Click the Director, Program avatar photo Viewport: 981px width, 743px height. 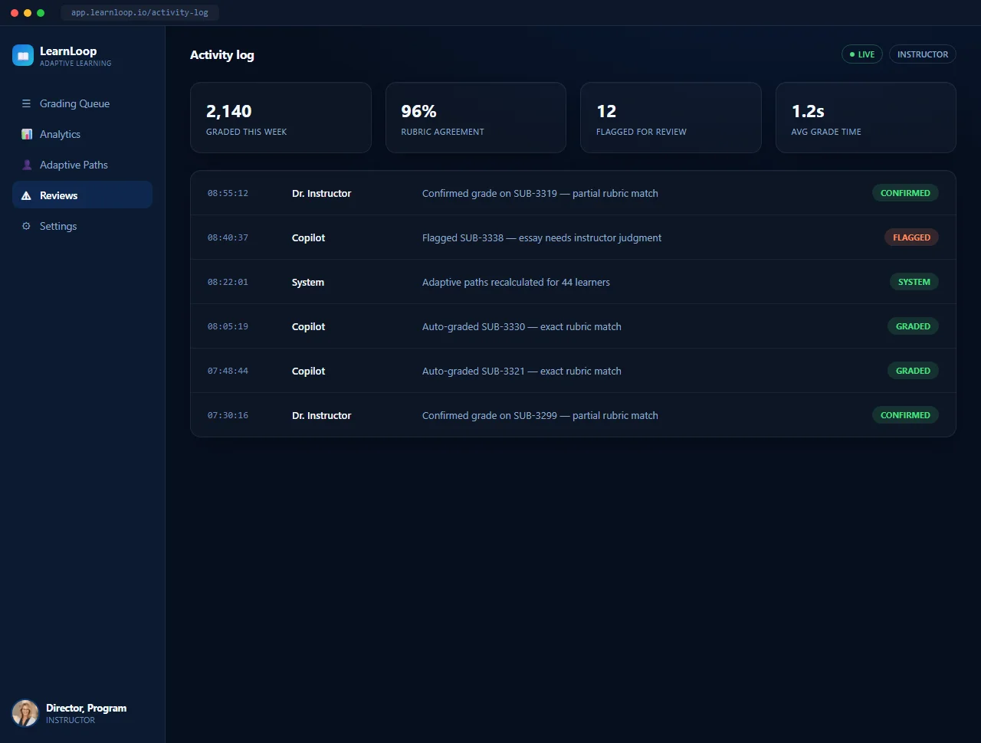[x=25, y=713]
